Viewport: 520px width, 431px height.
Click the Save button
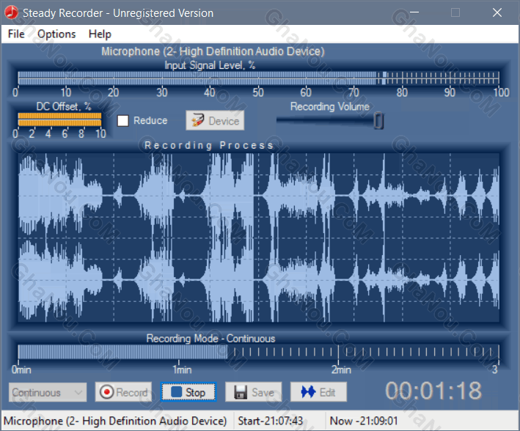[x=254, y=392]
